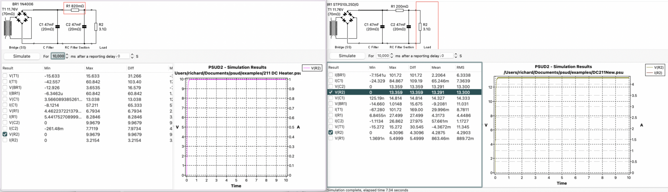Enable V(T1) trace in 211 DC Heater results
The height and width of the screenshot is (192, 668).
click(5, 76)
